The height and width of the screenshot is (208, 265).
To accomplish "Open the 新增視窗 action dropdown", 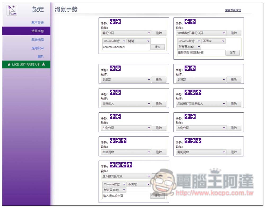I will click(126, 152).
